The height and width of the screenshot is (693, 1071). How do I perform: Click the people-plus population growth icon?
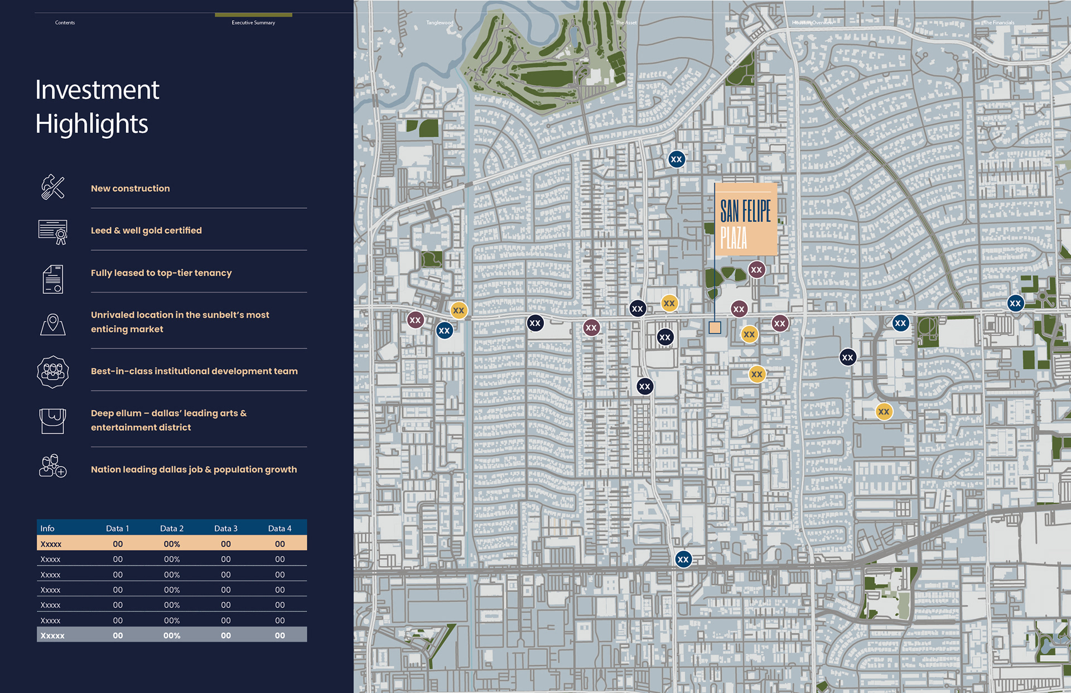click(x=53, y=466)
